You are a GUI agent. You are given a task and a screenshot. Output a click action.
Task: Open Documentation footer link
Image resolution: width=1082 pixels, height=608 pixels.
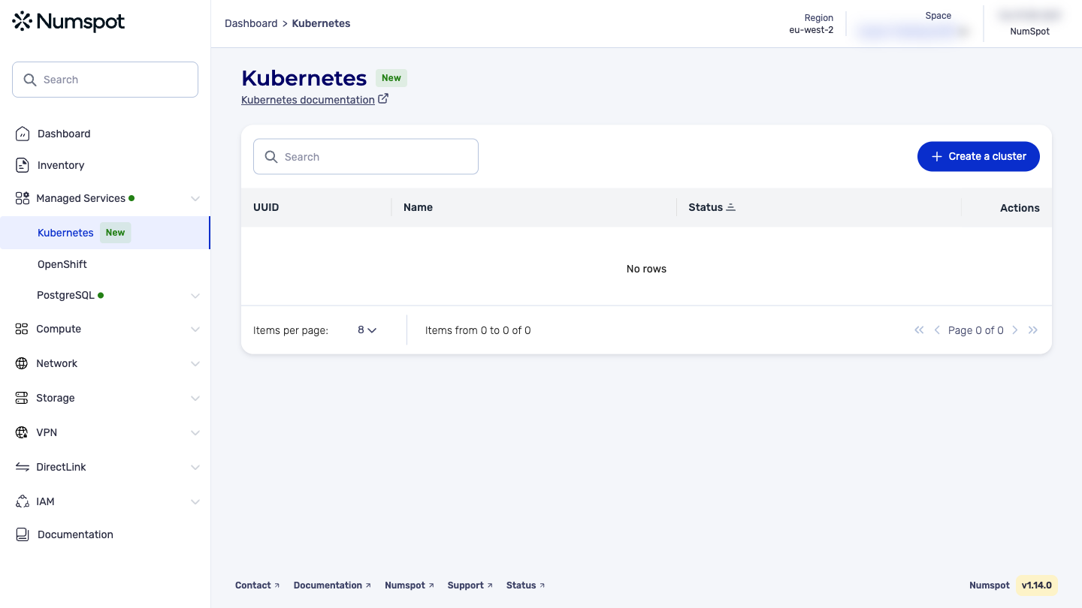[x=332, y=585]
